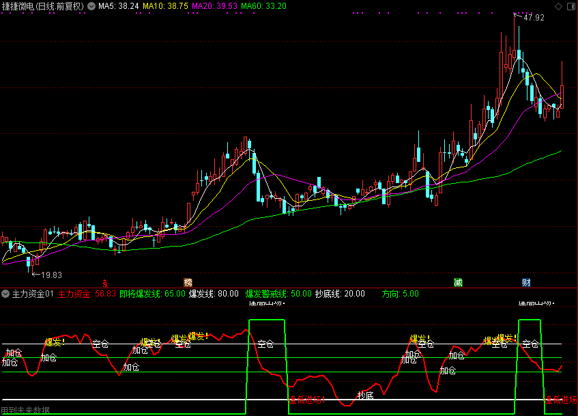Screen dimensions: 578x416
Task: Click the 即将爆发线 65.00 label
Action: pyautogui.click(x=152, y=294)
